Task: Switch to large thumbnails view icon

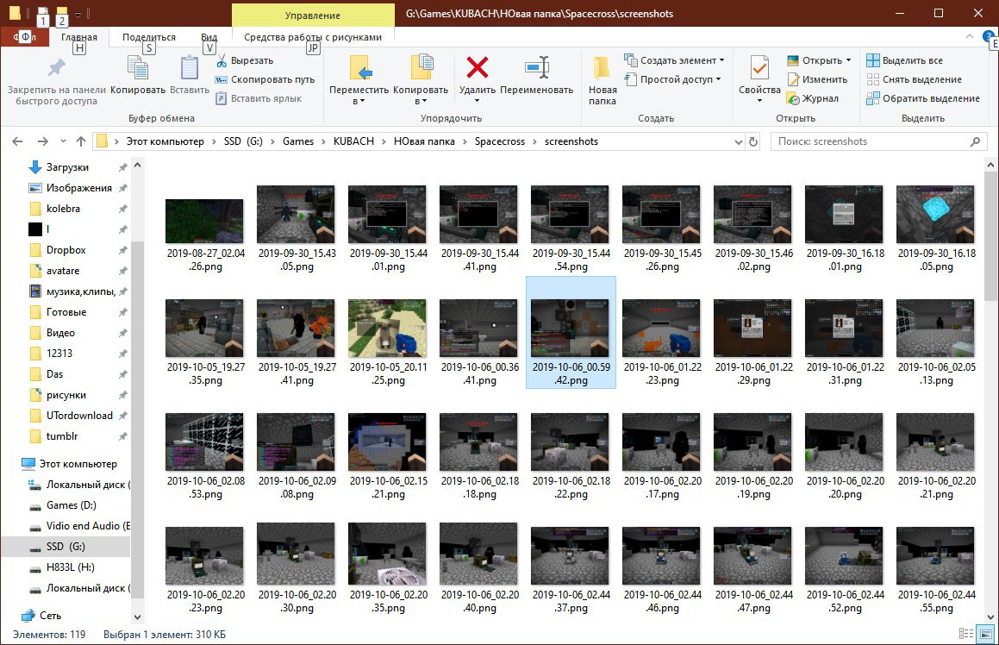Action: point(986,634)
